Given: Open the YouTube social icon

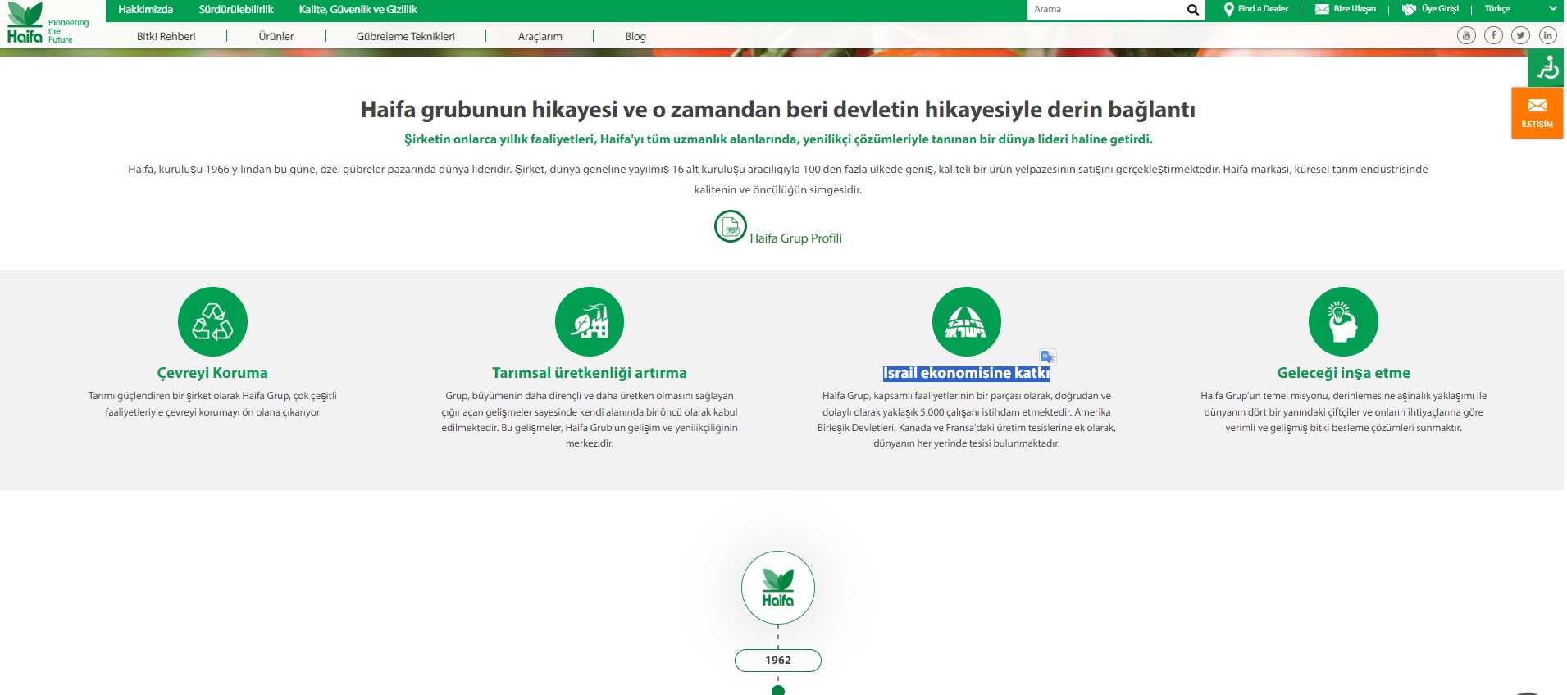Looking at the screenshot, I should pos(1466,35).
